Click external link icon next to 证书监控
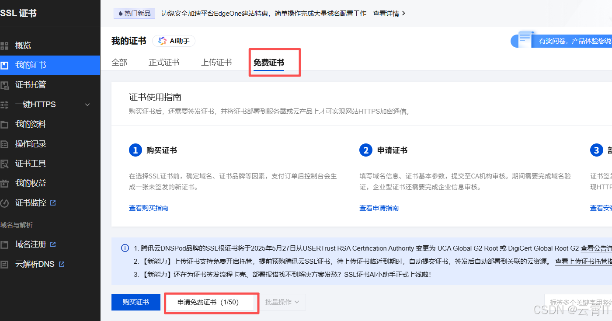 coord(53,202)
